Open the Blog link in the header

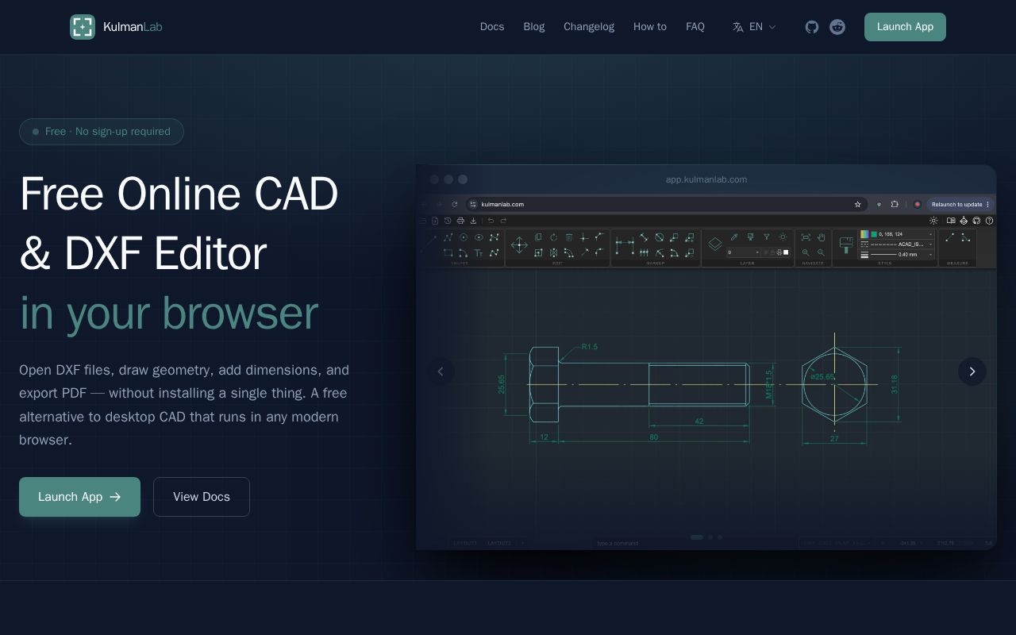(x=534, y=27)
